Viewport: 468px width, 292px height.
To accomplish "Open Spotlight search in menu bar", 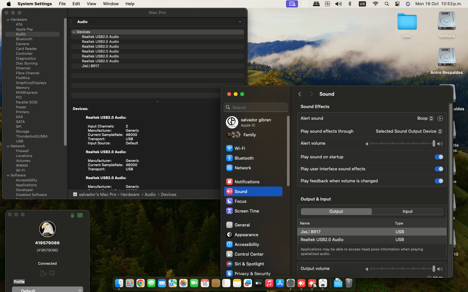I will coord(386,4).
